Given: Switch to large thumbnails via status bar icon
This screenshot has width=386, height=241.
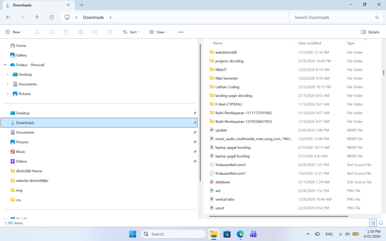Looking at the screenshot, I should [x=381, y=223].
